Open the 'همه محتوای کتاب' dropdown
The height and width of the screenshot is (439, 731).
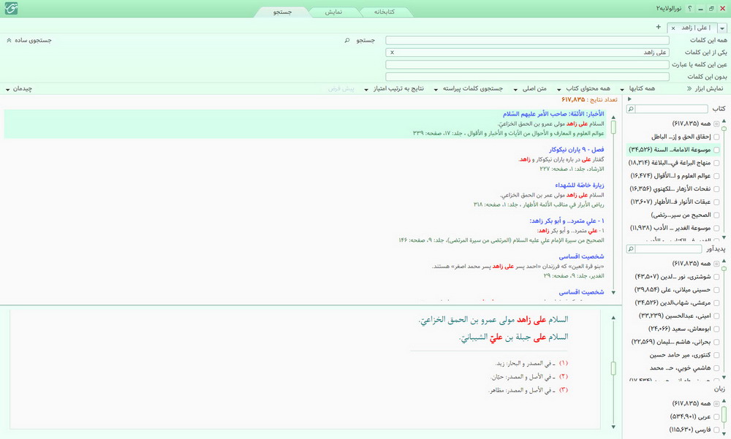[583, 88]
